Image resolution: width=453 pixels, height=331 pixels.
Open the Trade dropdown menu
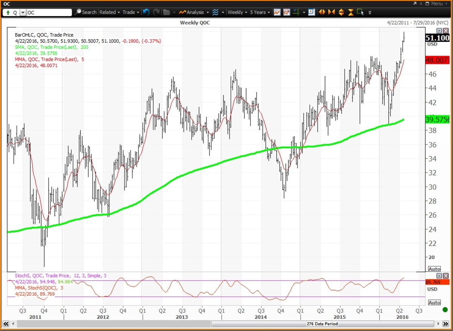131,12
